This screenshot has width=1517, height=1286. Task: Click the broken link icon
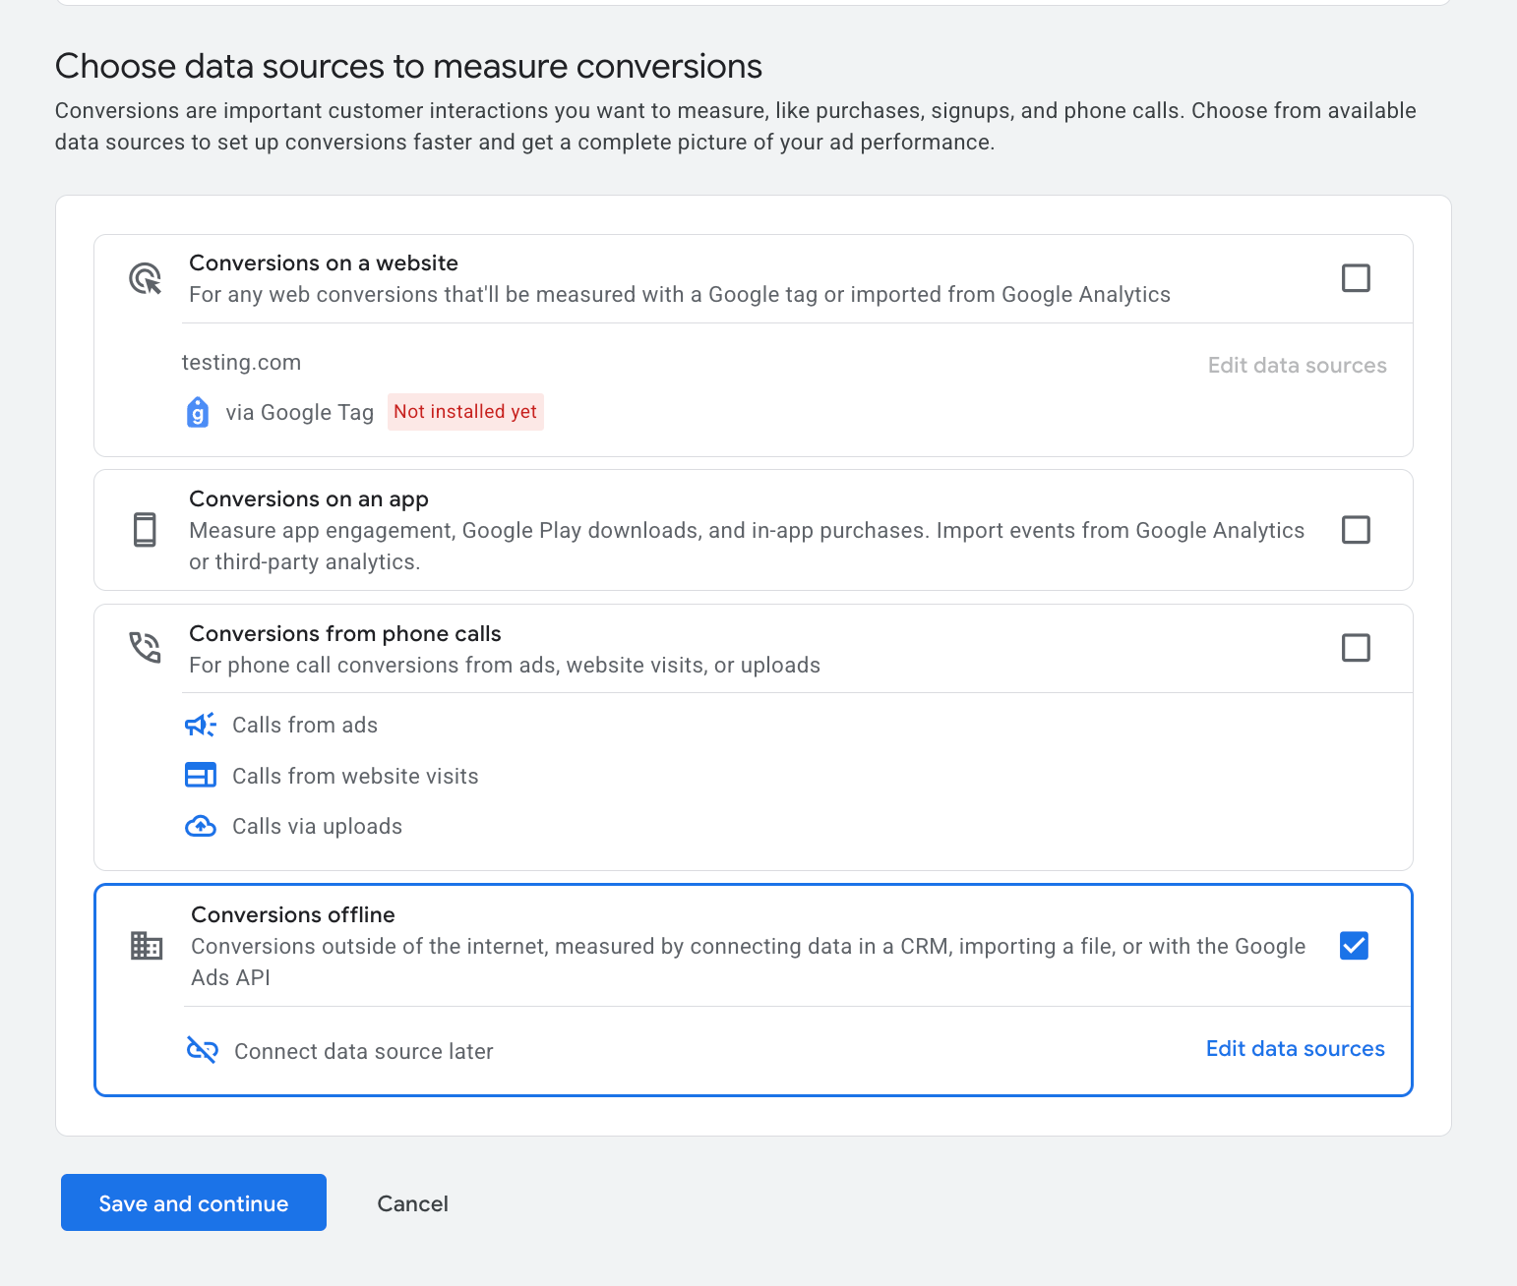[x=202, y=1051]
